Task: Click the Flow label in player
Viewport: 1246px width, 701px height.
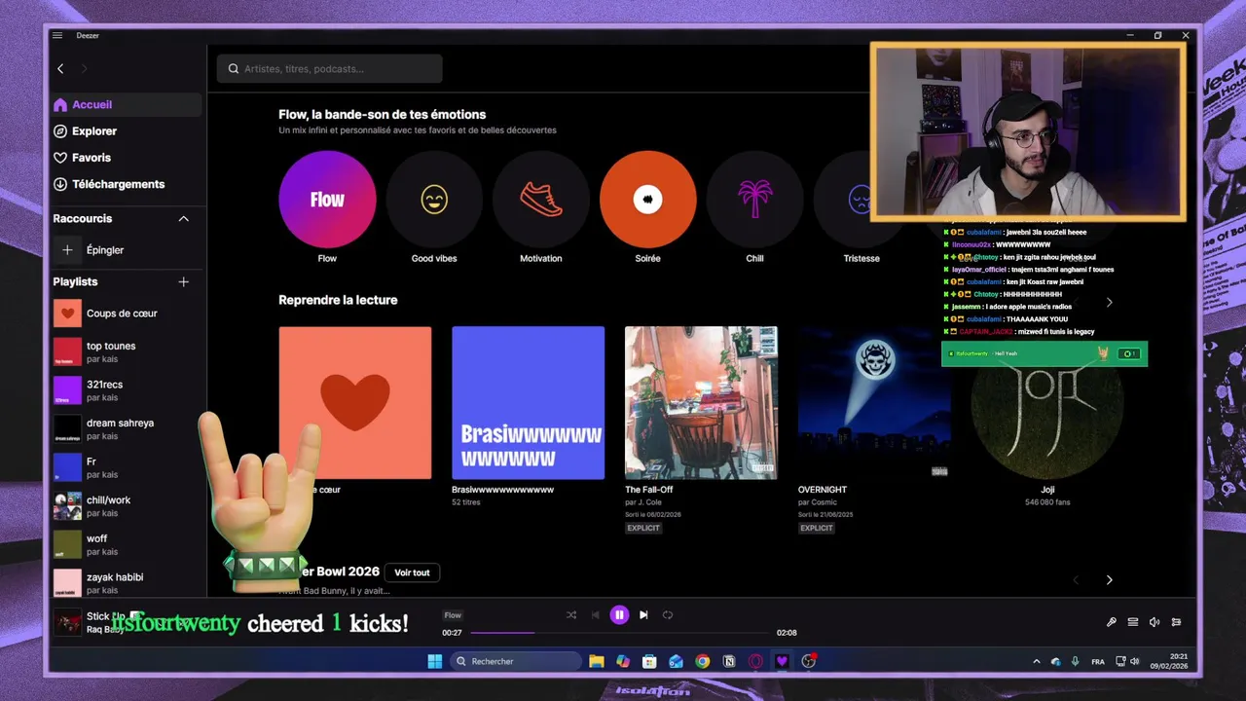Action: (x=453, y=615)
